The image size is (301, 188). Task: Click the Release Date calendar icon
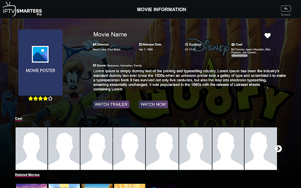tap(140, 45)
